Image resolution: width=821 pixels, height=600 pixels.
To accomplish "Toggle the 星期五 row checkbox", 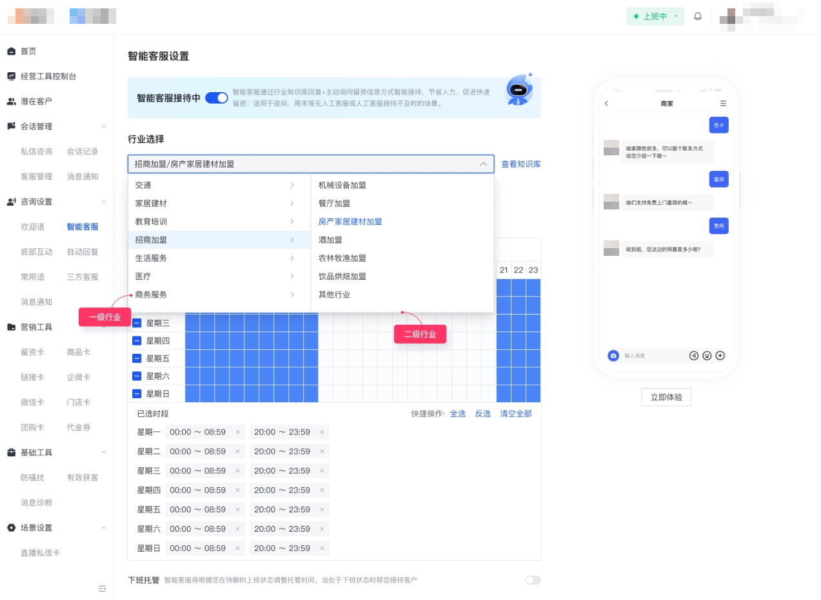I will pyautogui.click(x=137, y=358).
